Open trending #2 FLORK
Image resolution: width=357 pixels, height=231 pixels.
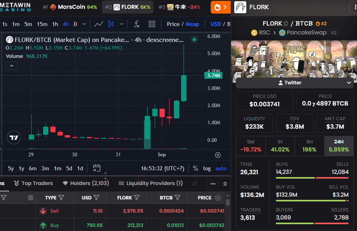click(128, 7)
